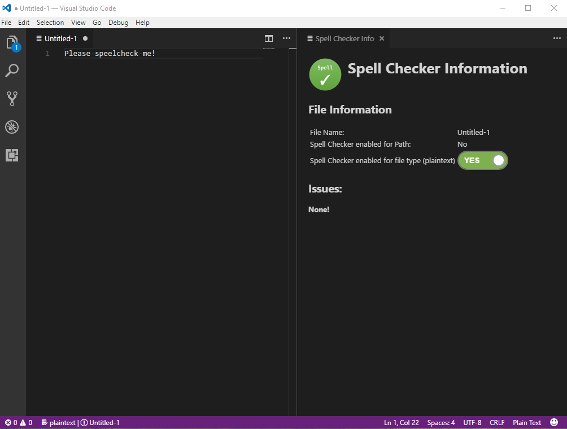Click the plaintext | Untitled-1 spell status item

(x=80, y=422)
